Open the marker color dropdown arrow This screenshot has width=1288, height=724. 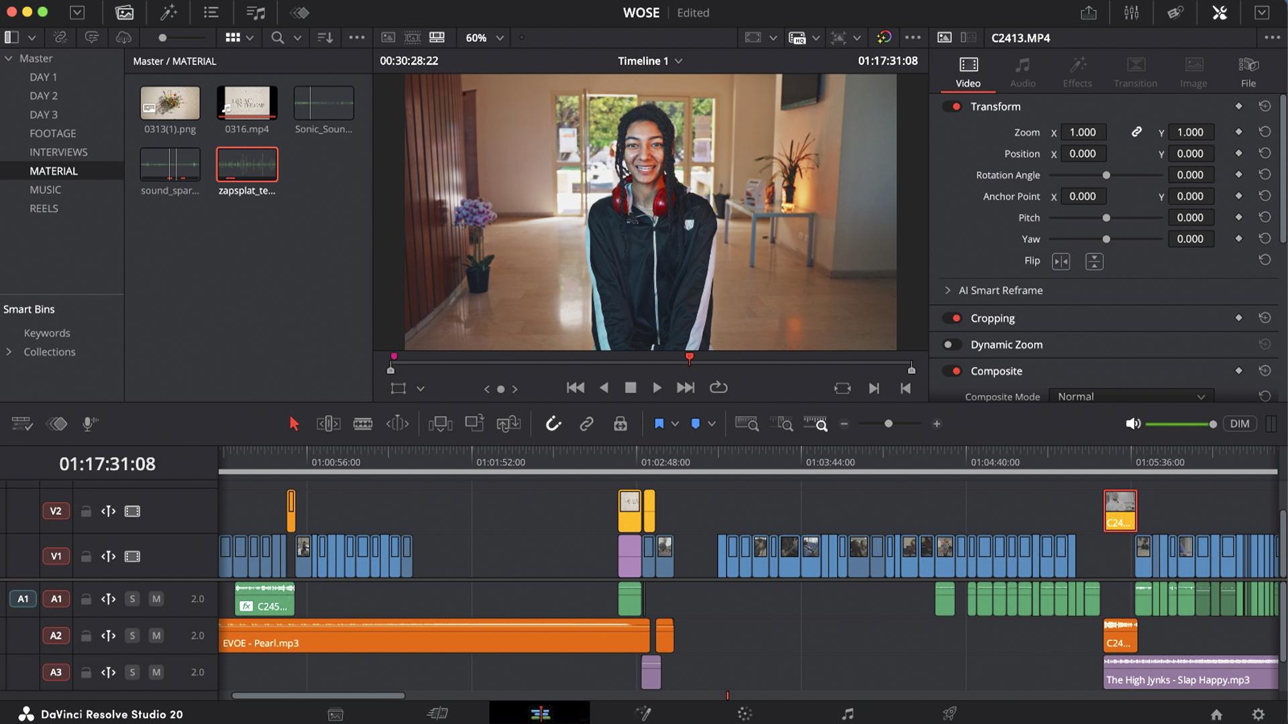tap(712, 424)
